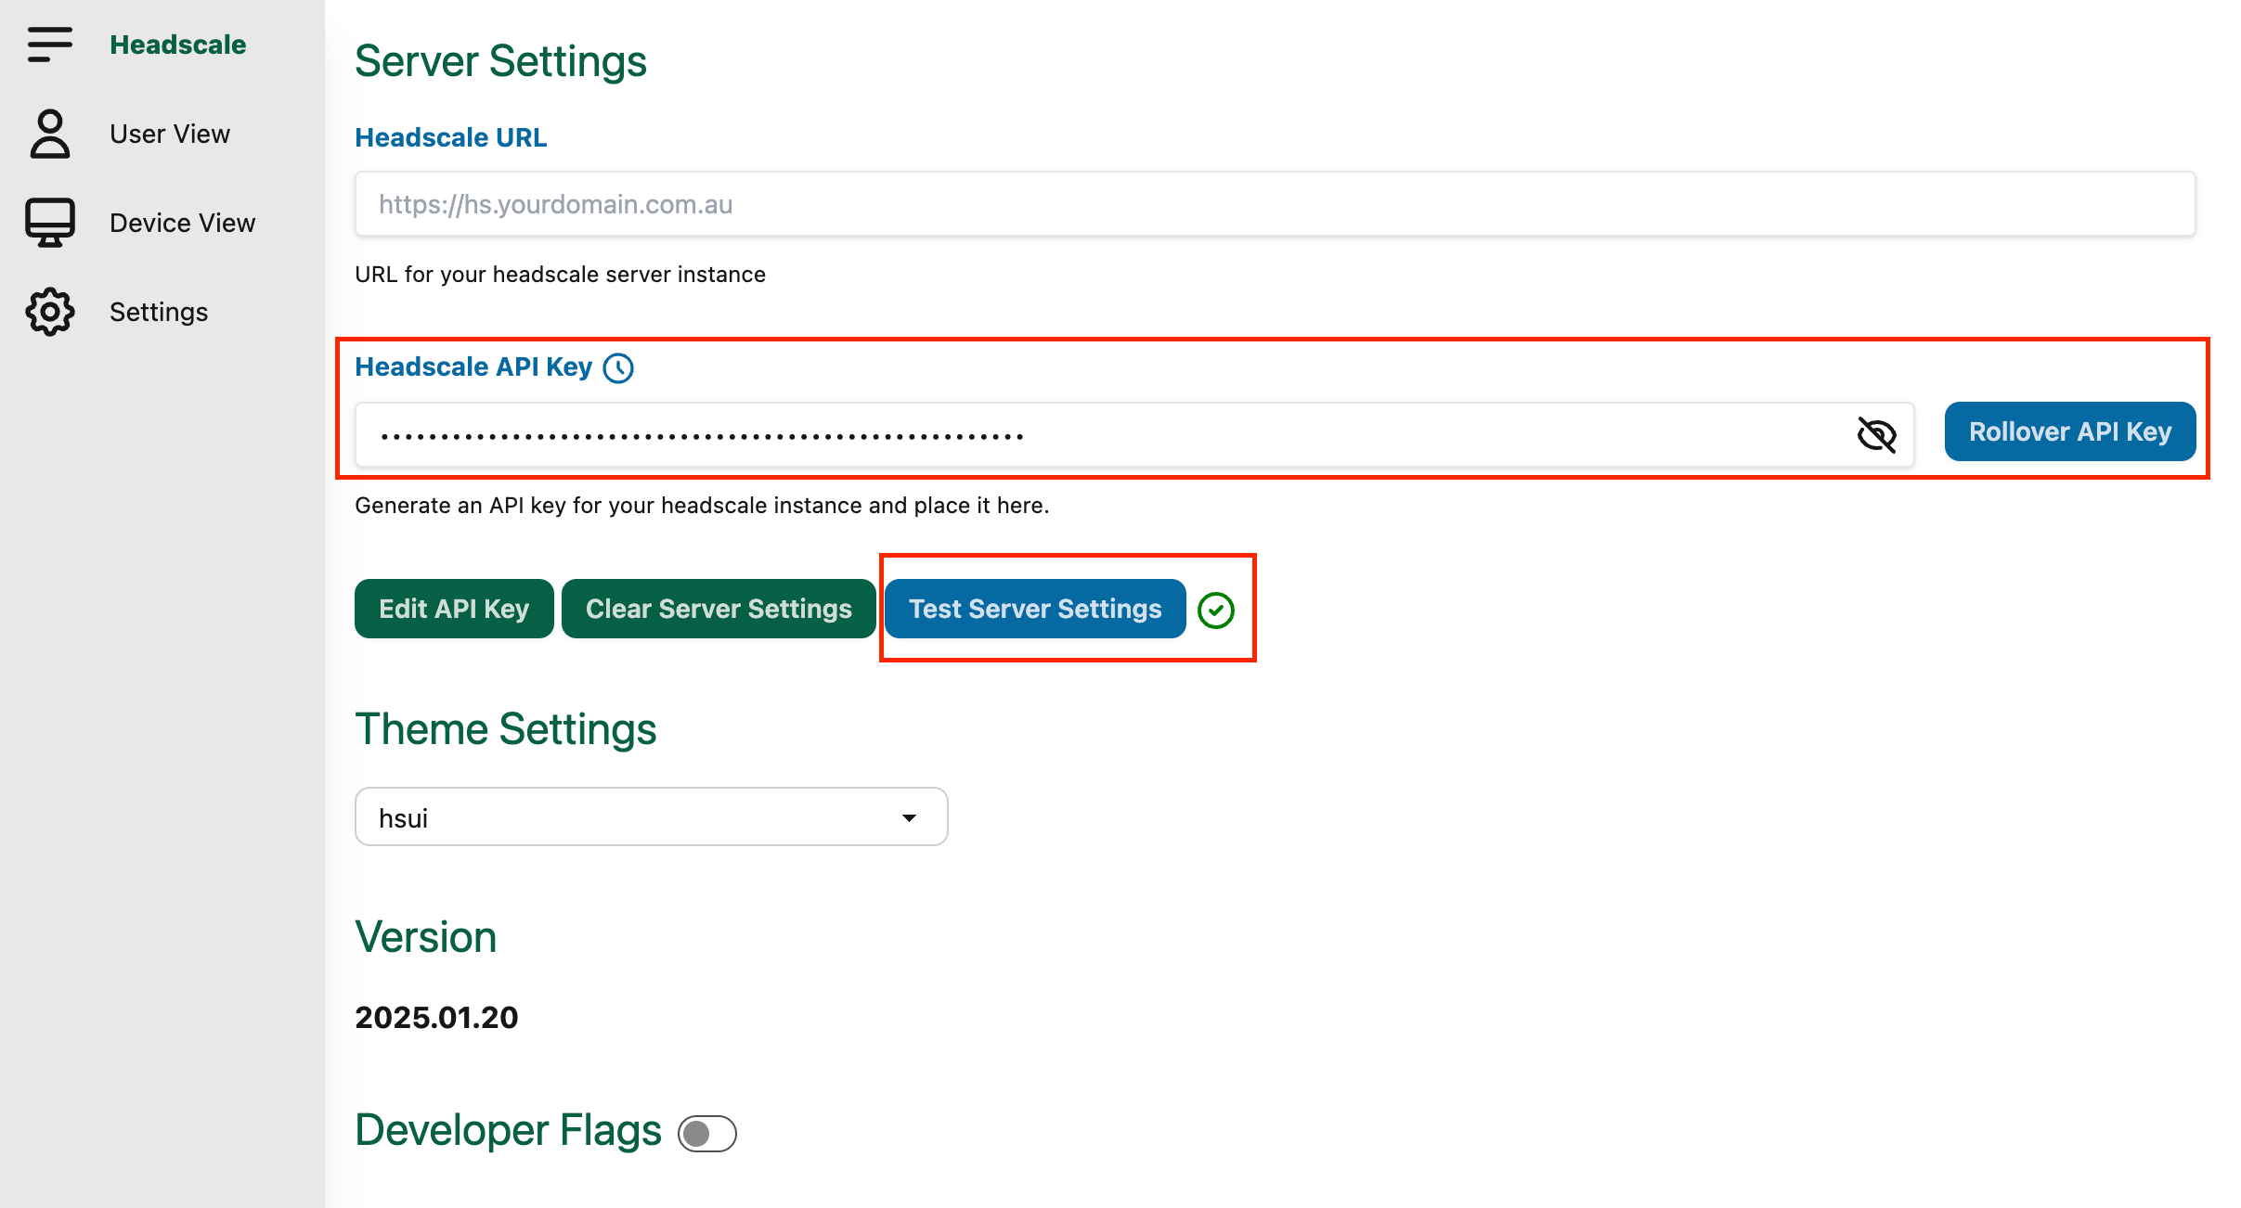Screen dimensions: 2241x1208
Task: Click the Rollover API Key button
Action: pyautogui.click(x=2069, y=431)
